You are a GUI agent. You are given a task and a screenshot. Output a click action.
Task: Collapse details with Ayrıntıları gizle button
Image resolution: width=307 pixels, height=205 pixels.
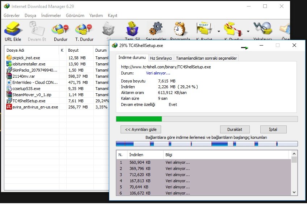click(x=141, y=129)
